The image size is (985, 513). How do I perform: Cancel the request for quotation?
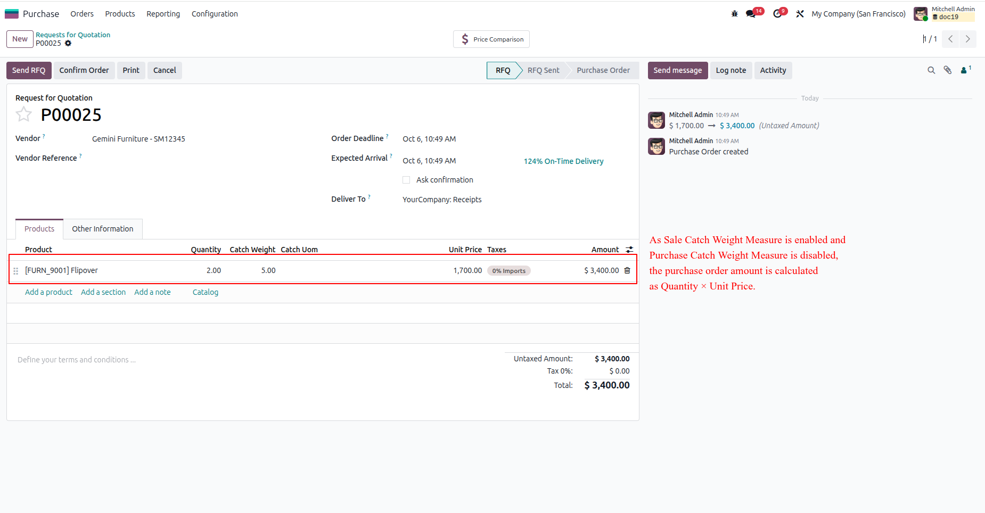(x=165, y=70)
